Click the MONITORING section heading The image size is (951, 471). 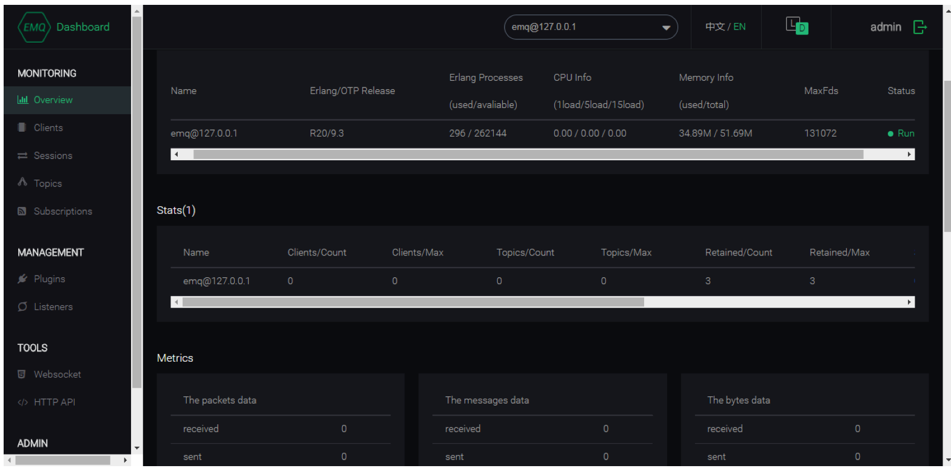(x=47, y=73)
